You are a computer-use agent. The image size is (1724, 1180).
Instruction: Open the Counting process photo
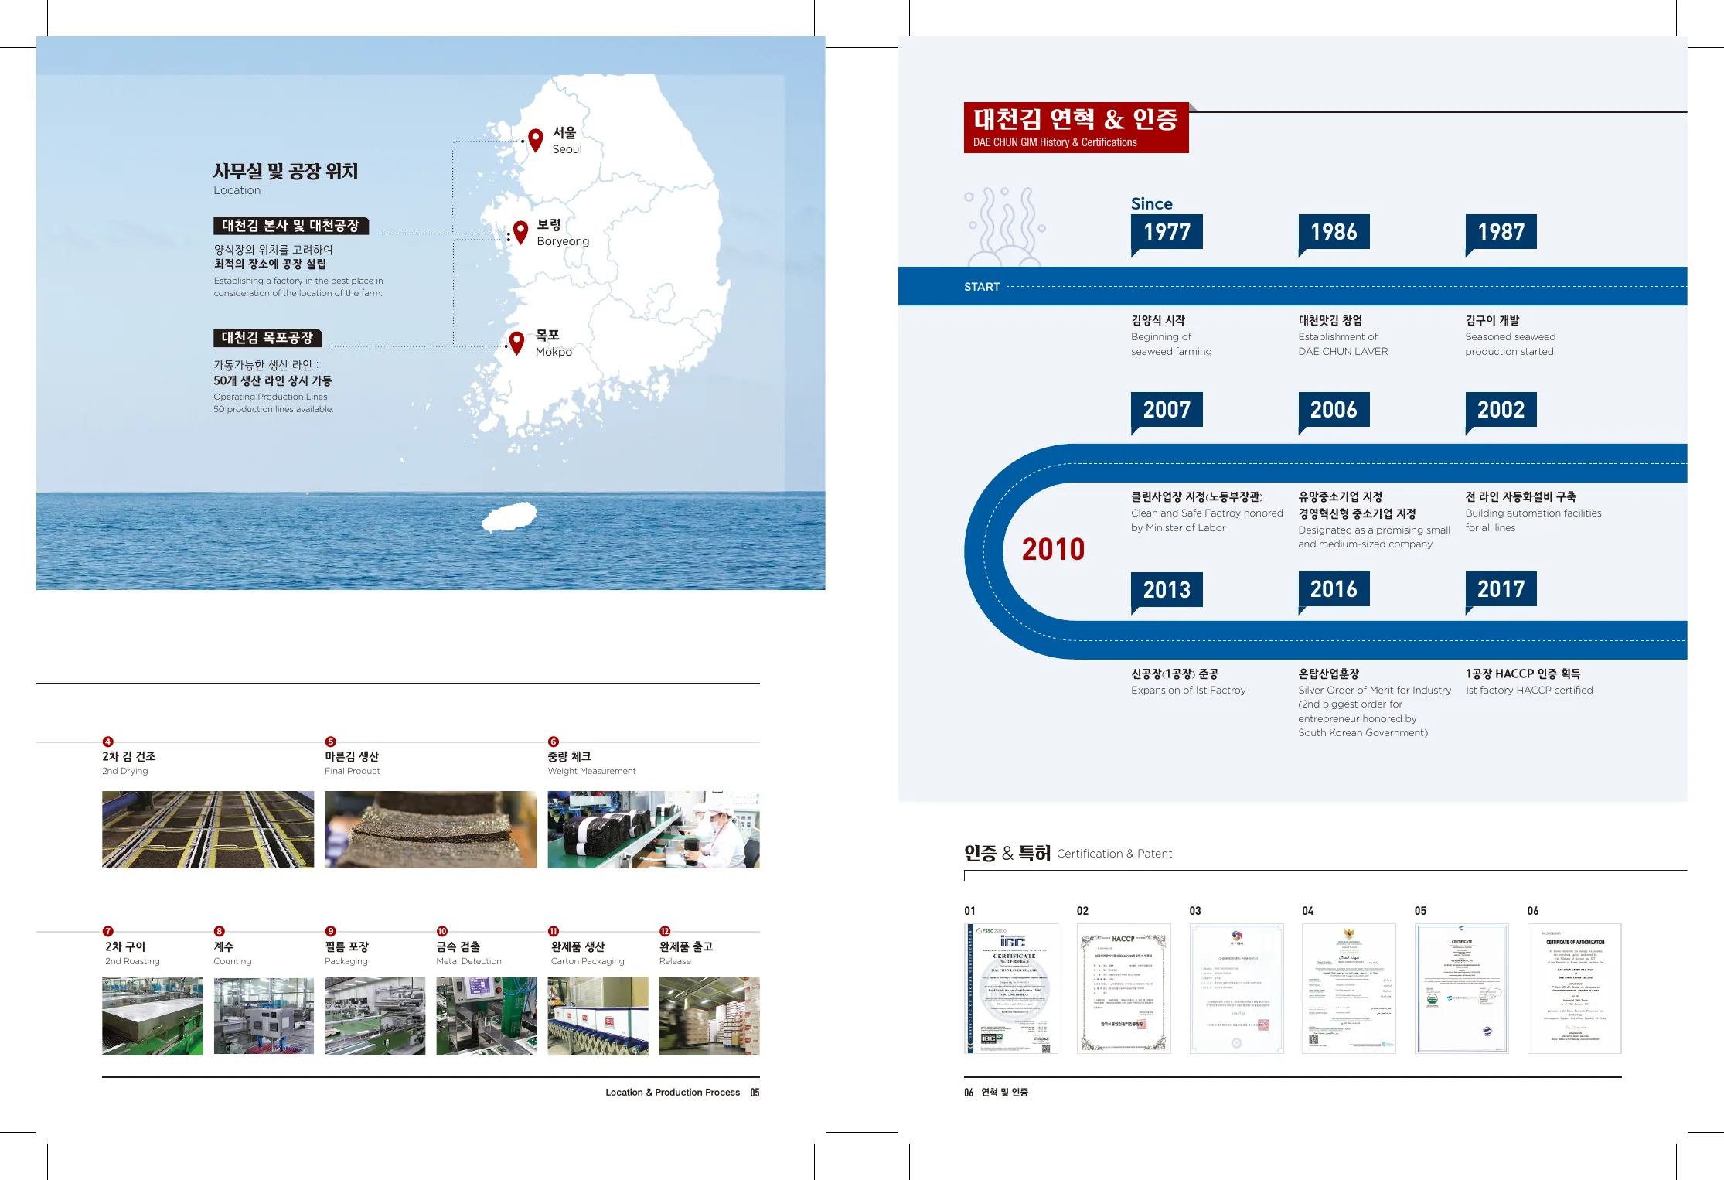pos(264,1016)
